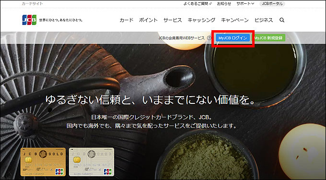This screenshot has width=326, height=180.
Task: Click the 世界にひとつ。あなたにひとつ。 tagline
Action: pos(61,20)
